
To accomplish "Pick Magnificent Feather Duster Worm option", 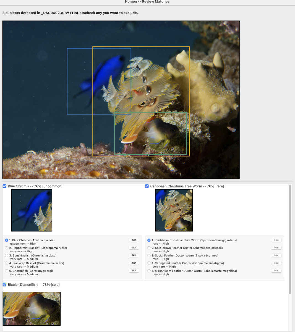I will (149, 271).
